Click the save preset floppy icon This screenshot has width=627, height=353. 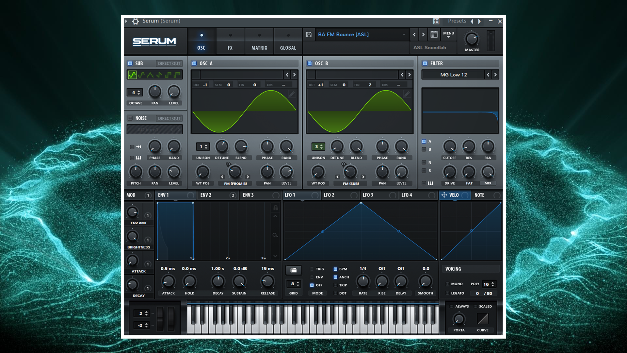click(x=309, y=35)
